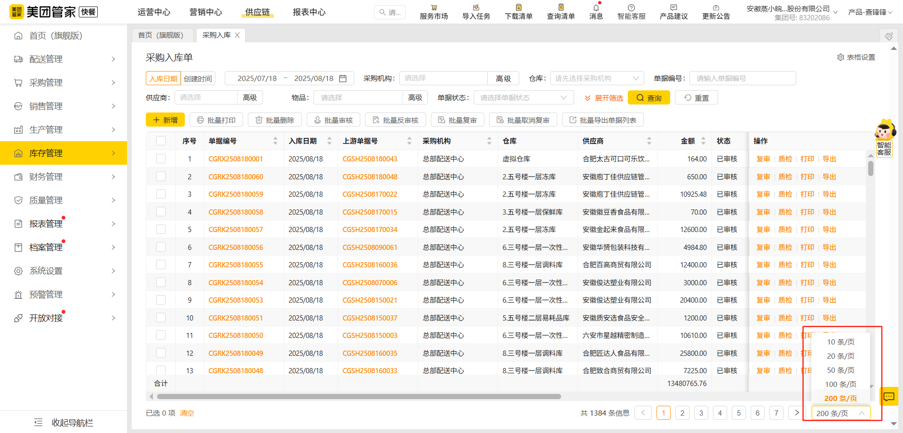Clear selection using the 清空 link

pos(187,413)
